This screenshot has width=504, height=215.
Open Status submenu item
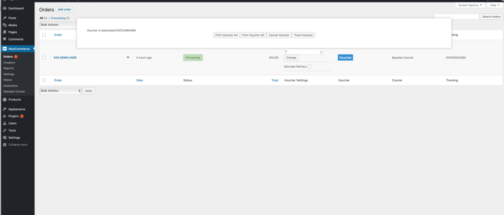coord(7,80)
